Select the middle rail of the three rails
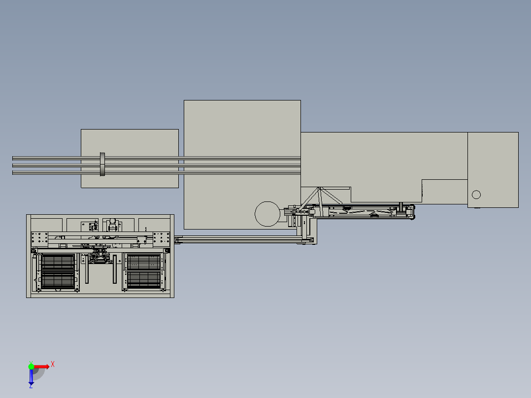Viewport: 531px width, 398px height. tap(157, 166)
